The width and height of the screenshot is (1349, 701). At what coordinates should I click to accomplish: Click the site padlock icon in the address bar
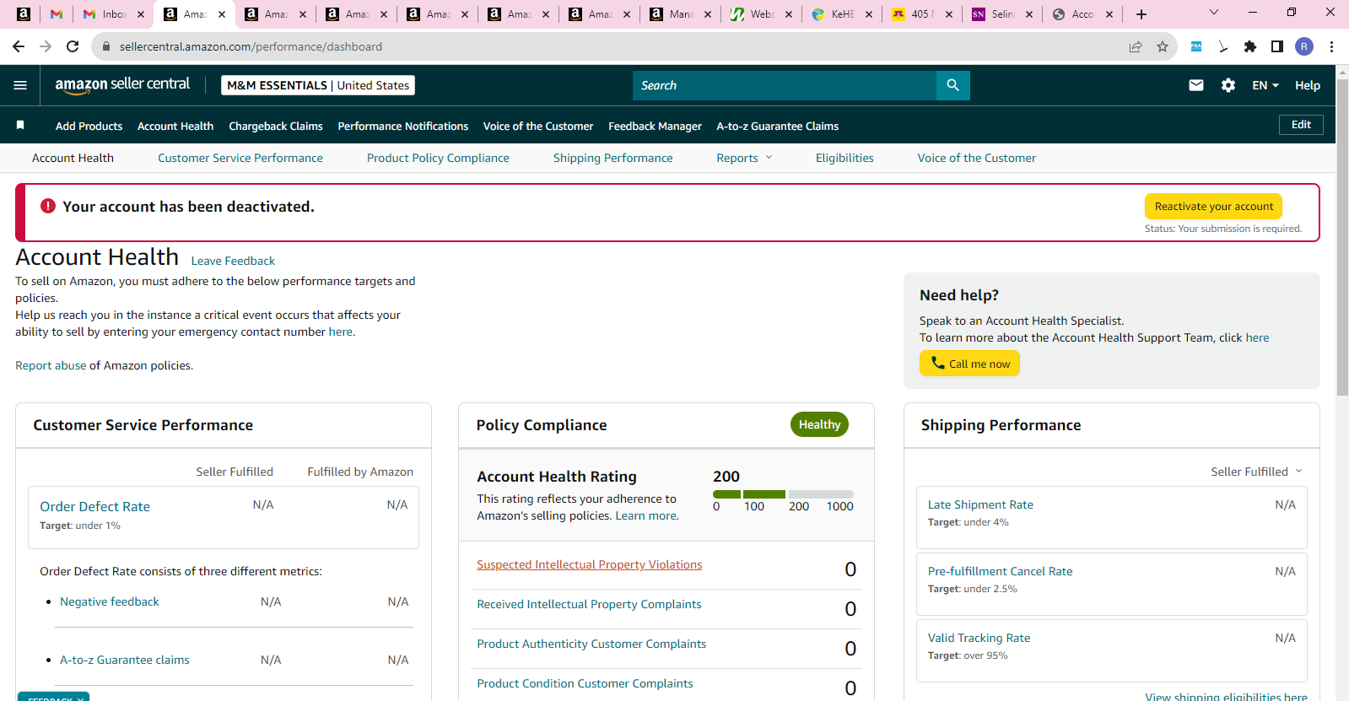pos(106,46)
